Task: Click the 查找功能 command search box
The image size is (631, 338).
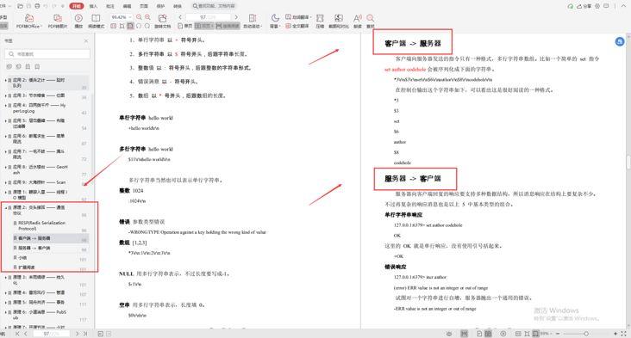Action: 214,6
